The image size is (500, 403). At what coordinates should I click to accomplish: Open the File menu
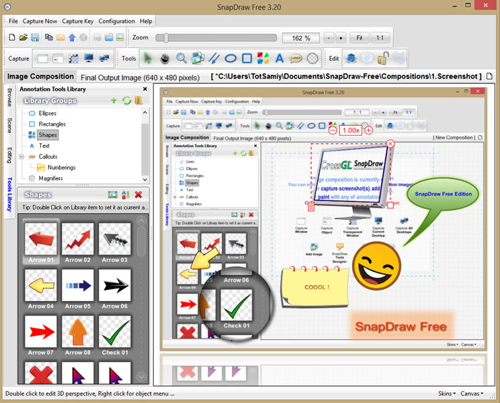(x=13, y=21)
